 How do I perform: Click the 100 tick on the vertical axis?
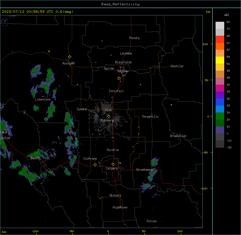[x=205, y=44]
